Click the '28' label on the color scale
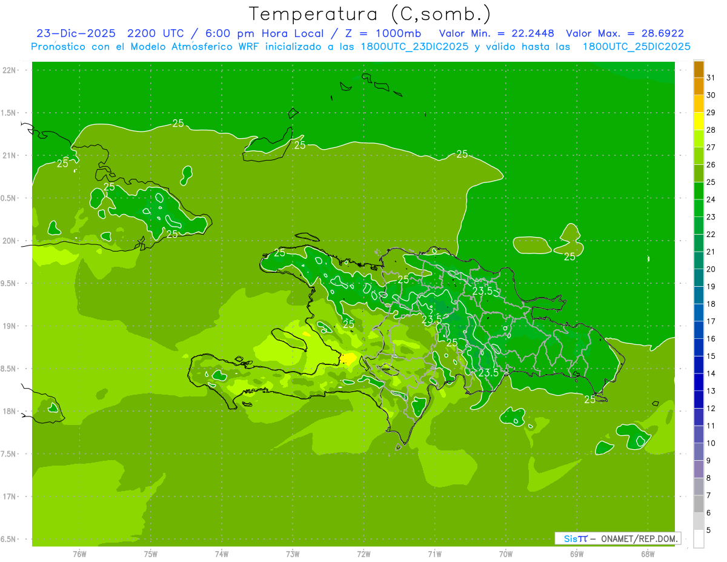This screenshot has width=727, height=562. 711,130
